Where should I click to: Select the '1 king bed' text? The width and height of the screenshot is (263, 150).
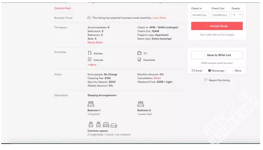tap(93, 114)
